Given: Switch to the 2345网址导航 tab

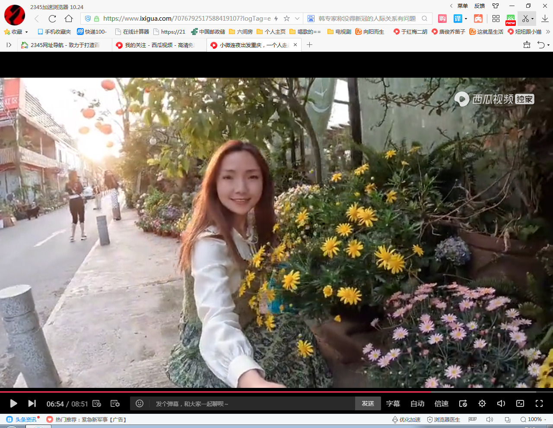Looking at the screenshot, I should (x=64, y=45).
